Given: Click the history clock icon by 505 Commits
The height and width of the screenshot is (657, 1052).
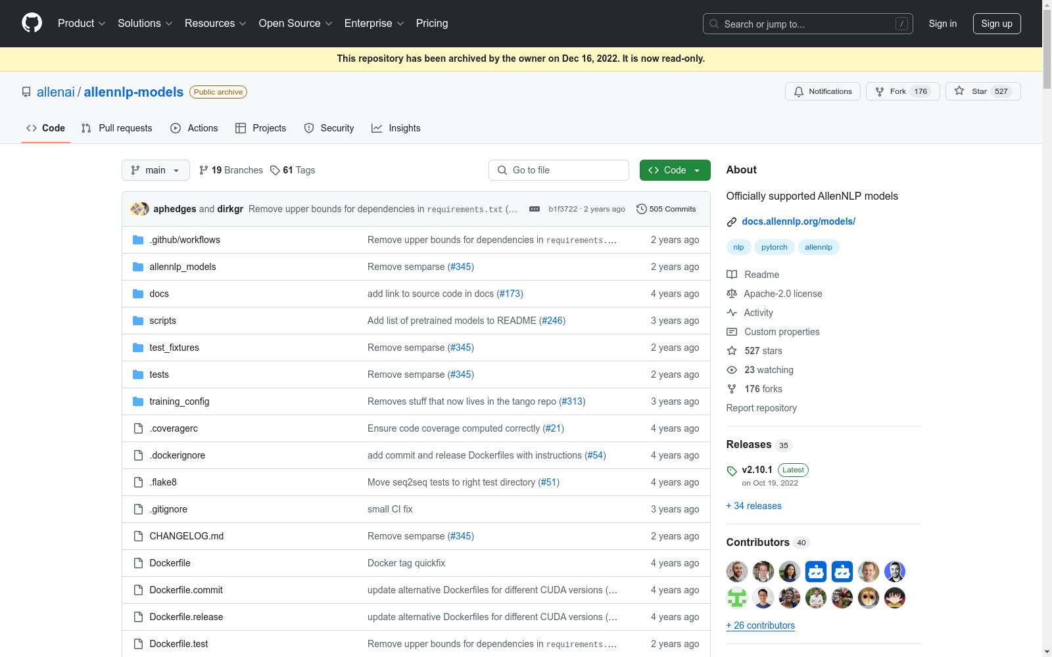Looking at the screenshot, I should (x=642, y=209).
